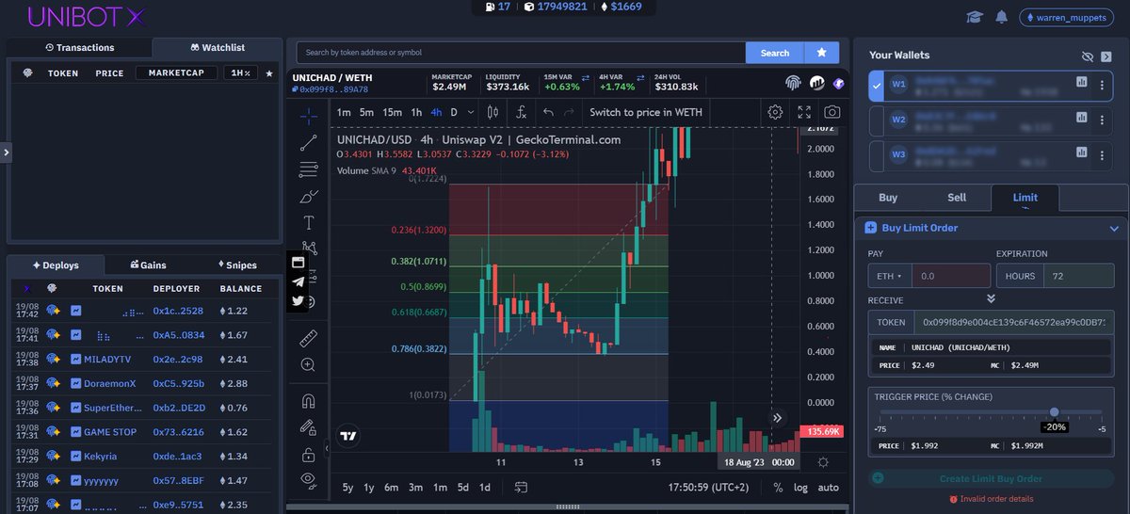Viewport: 1130px width, 514px height.
Task: Click the expiration hours field showing 72
Action: (x=1077, y=276)
